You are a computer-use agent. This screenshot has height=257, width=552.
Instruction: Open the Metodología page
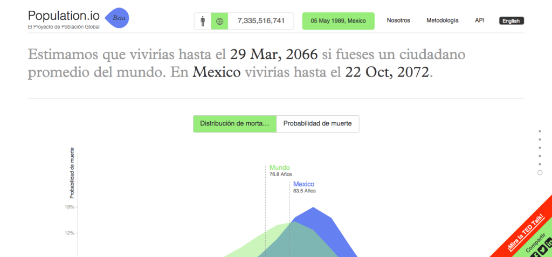point(442,20)
